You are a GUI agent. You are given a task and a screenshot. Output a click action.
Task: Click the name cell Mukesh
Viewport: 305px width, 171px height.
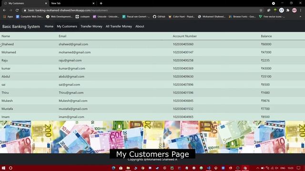coord(7,101)
